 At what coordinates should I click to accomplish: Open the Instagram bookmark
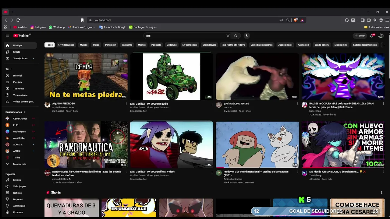coord(38,27)
